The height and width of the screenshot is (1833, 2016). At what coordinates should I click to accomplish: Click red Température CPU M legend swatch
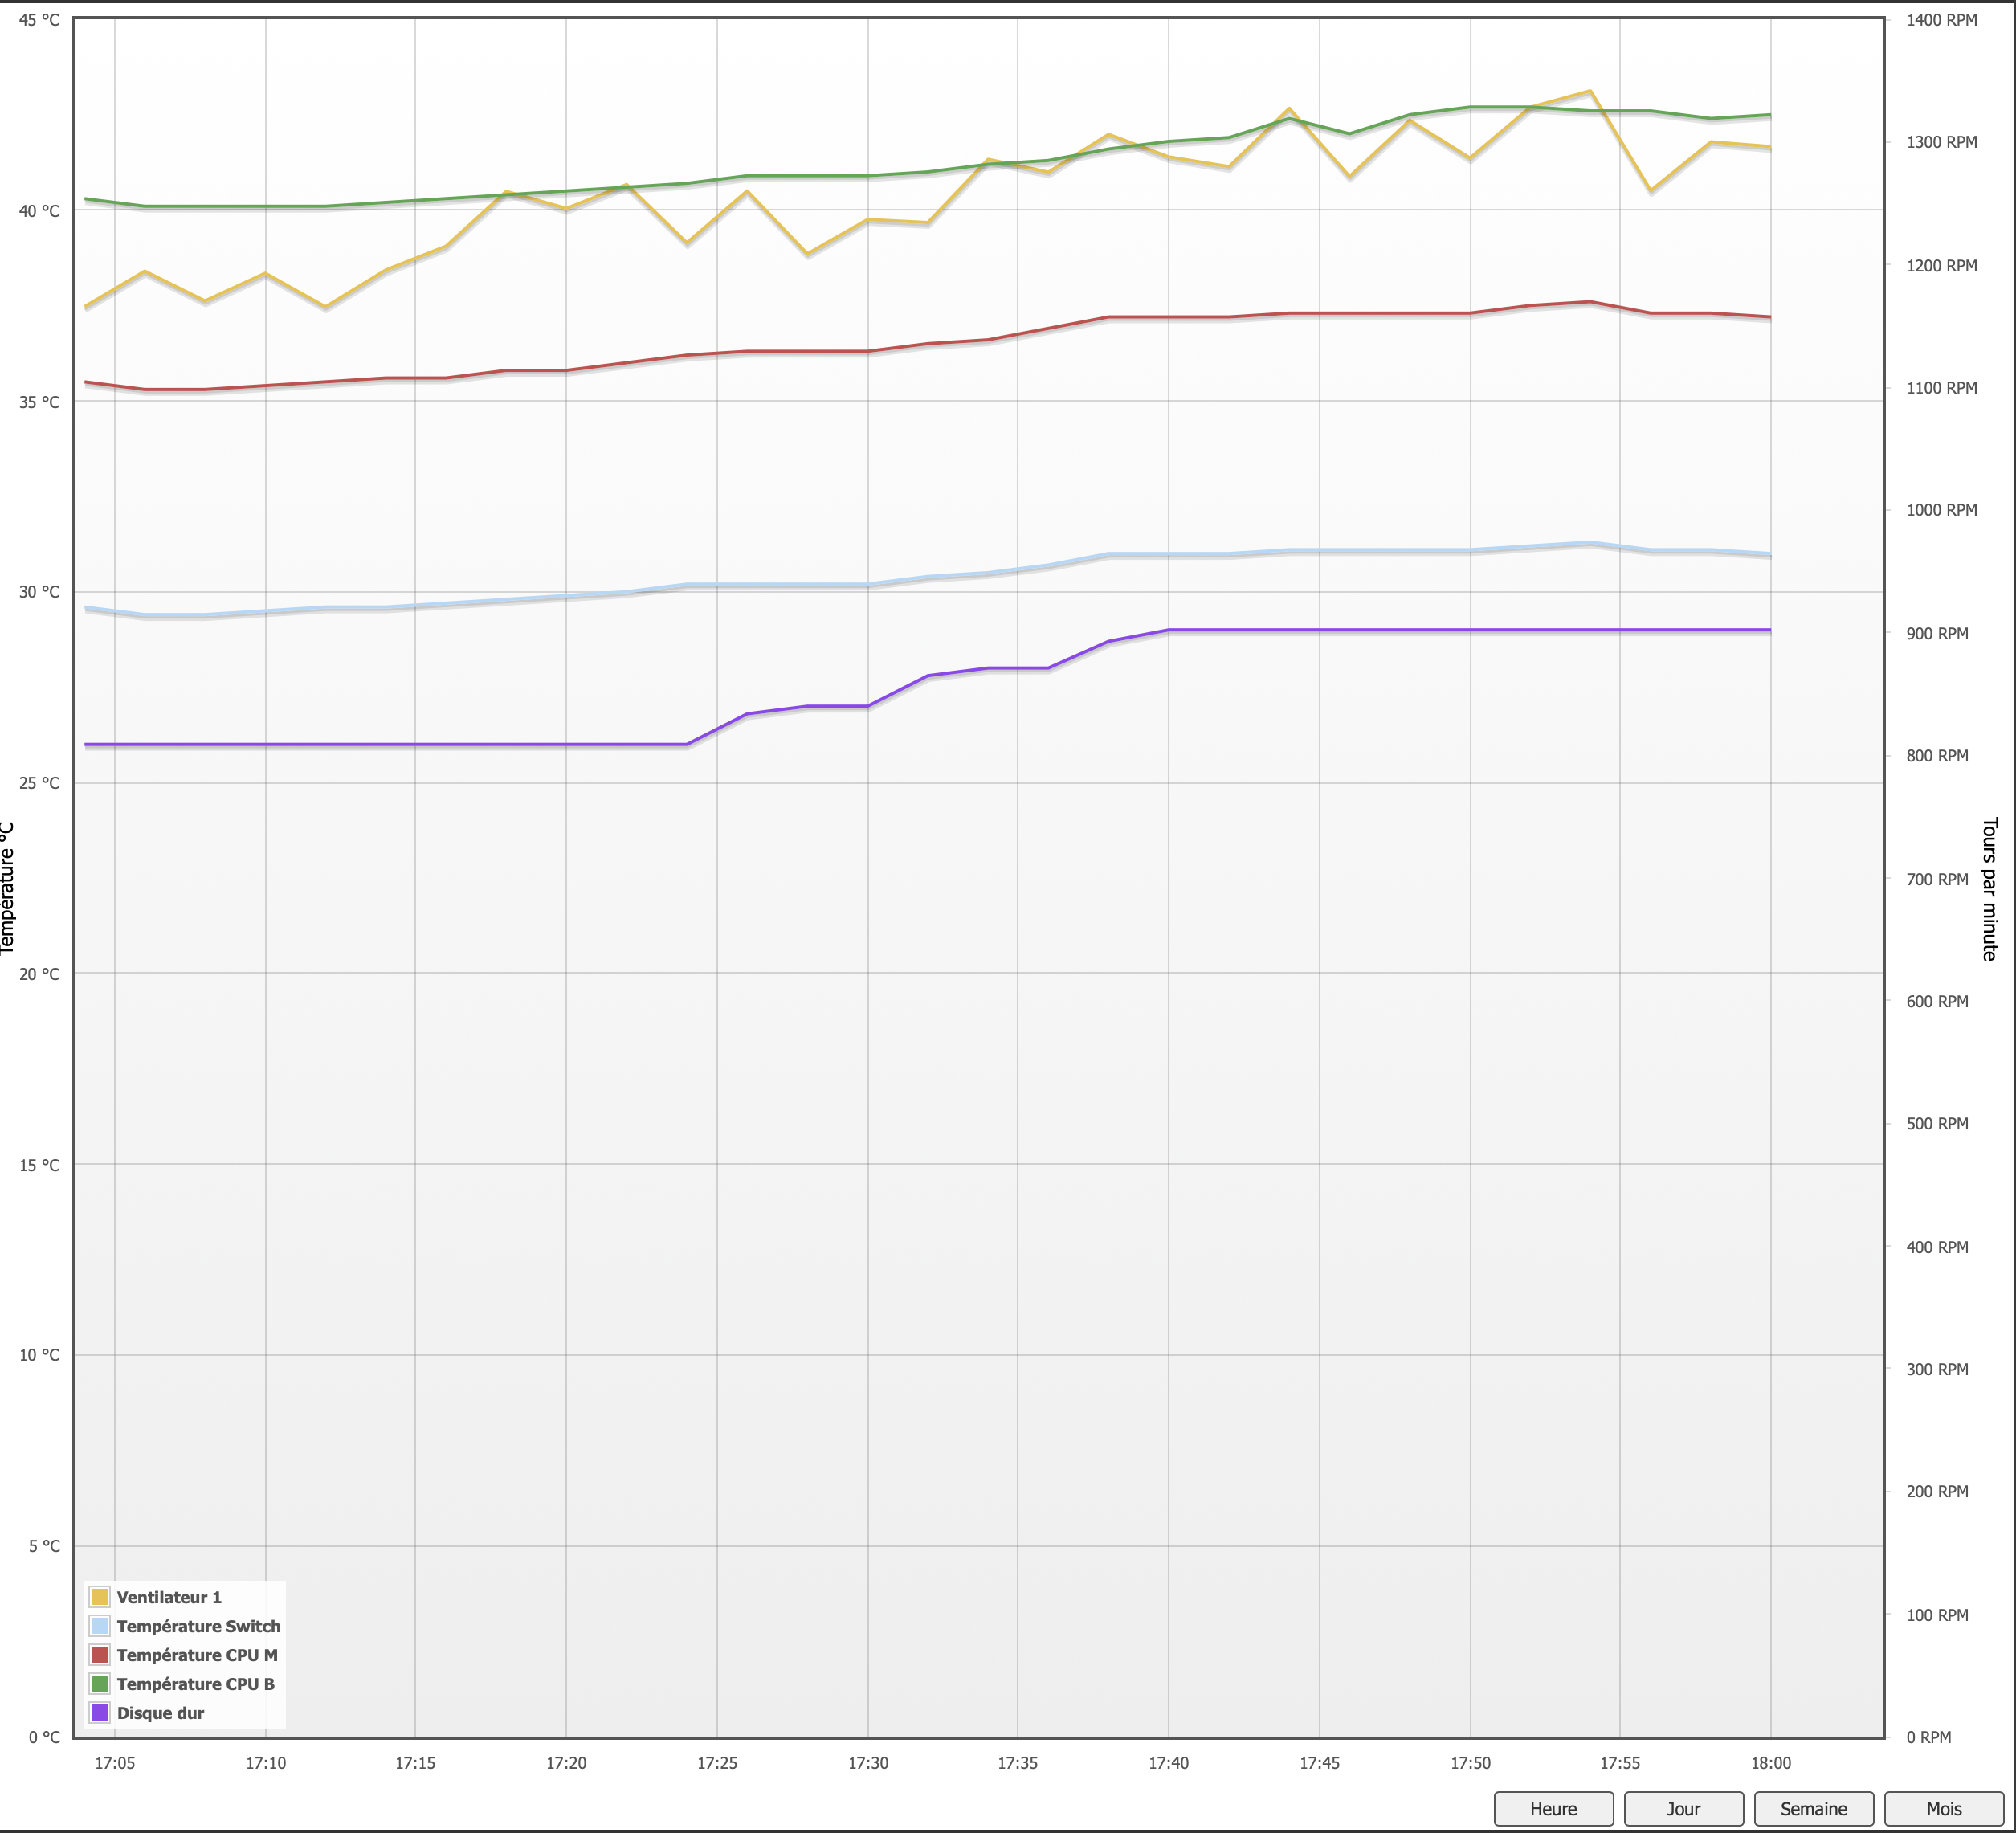tap(99, 1655)
